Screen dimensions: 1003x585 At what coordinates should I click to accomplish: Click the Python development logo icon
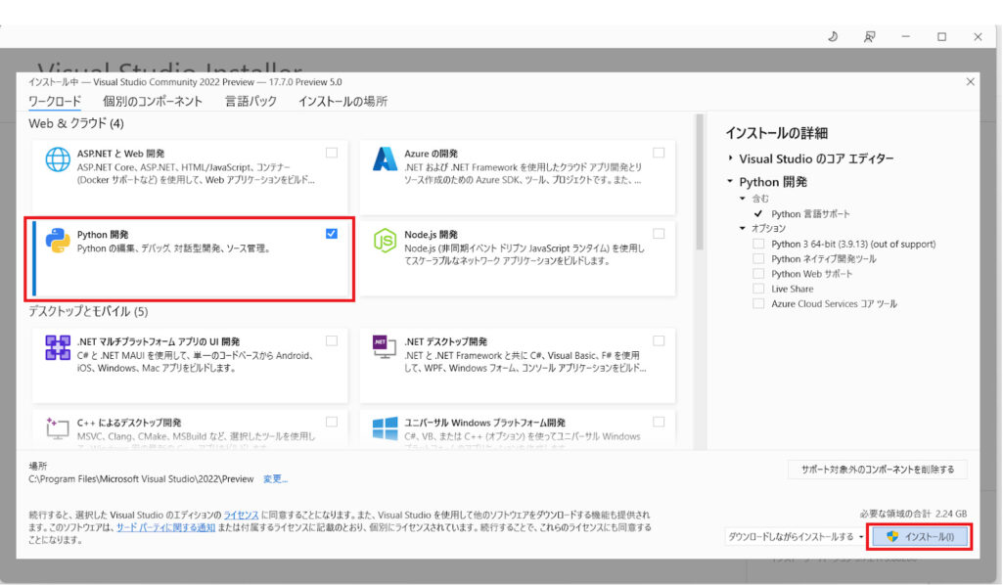pos(58,241)
